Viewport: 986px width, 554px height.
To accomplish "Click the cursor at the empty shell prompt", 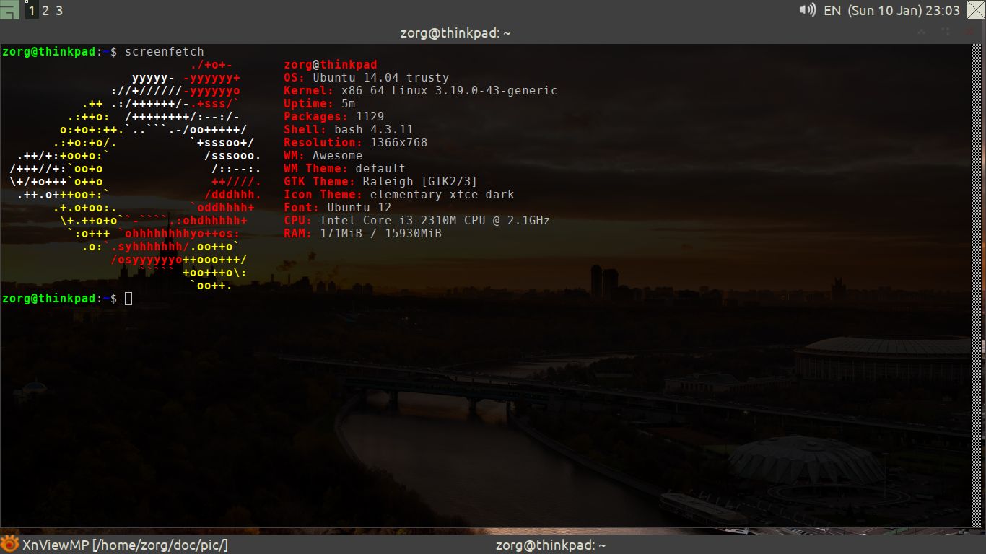I will pyautogui.click(x=128, y=298).
